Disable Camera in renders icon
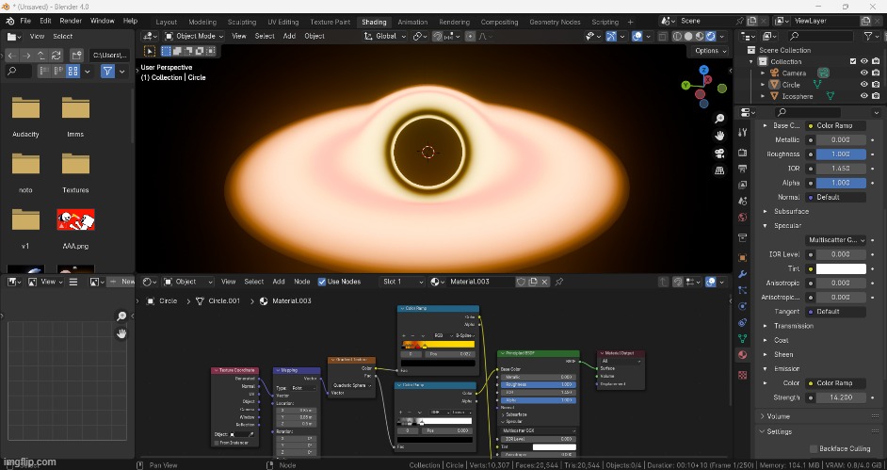This screenshot has height=470, width=887. pyautogui.click(x=877, y=73)
